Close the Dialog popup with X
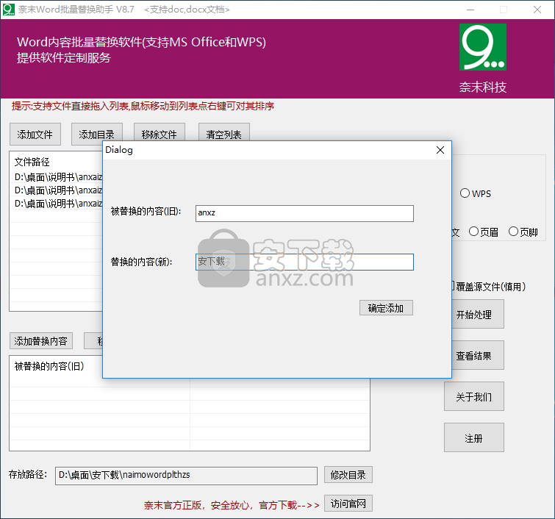The height and width of the screenshot is (519, 555). click(440, 150)
